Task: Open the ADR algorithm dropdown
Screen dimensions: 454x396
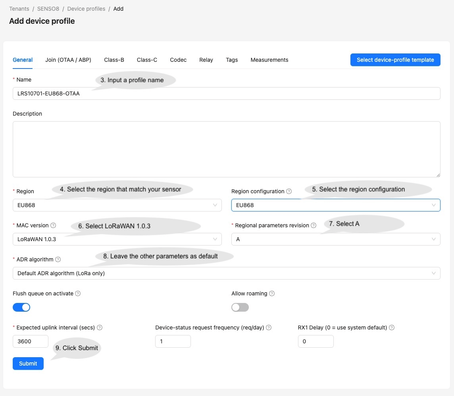Action: 226,273
